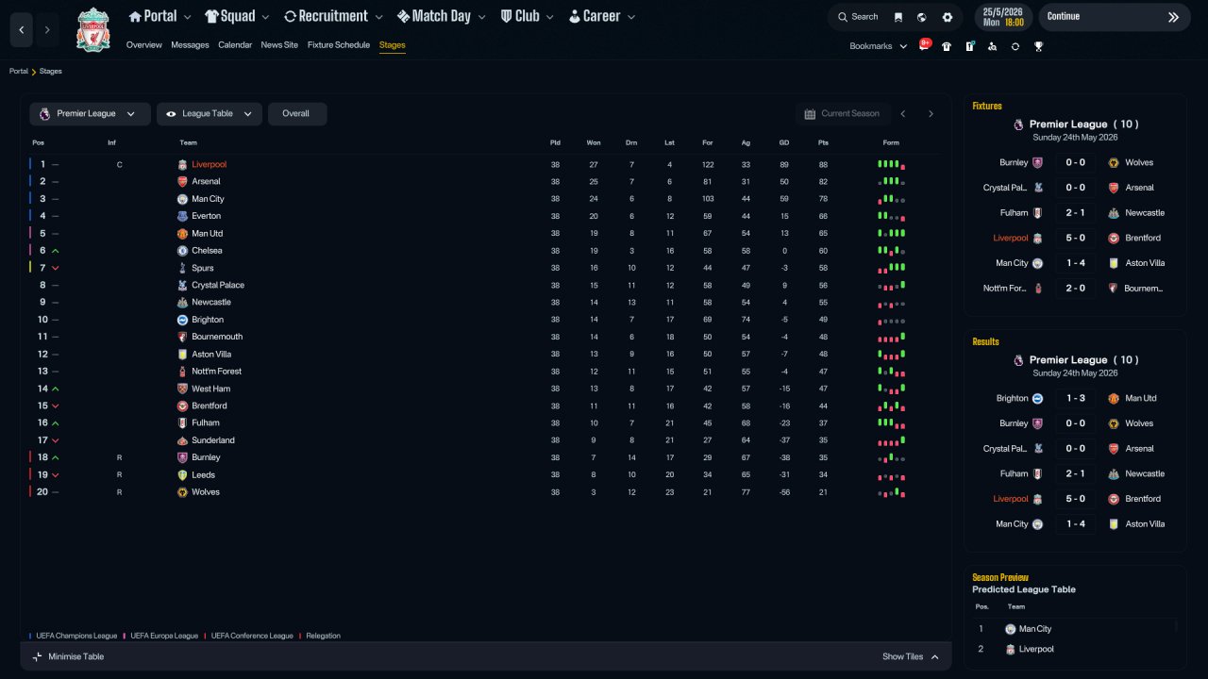Select Man Utd team name in the league table

[207, 234]
